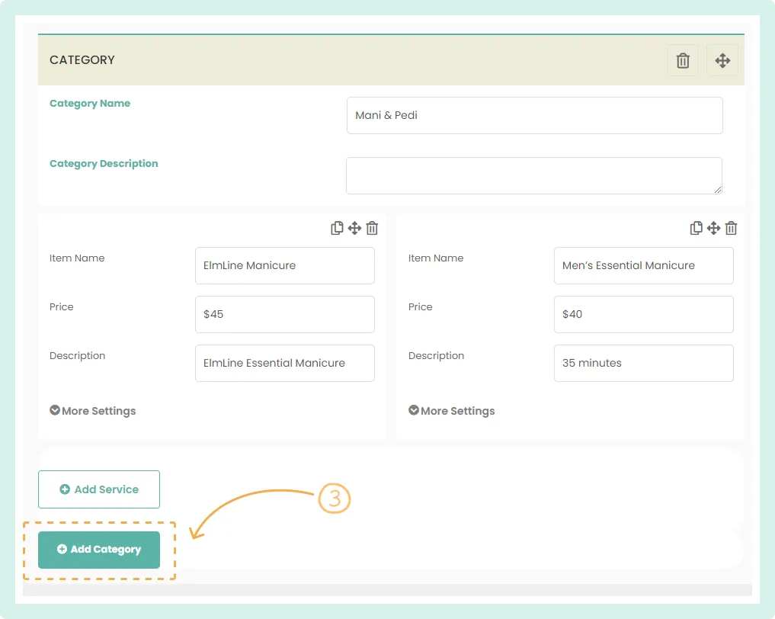The image size is (775, 619).
Task: Edit the $40 price field
Action: pos(643,314)
